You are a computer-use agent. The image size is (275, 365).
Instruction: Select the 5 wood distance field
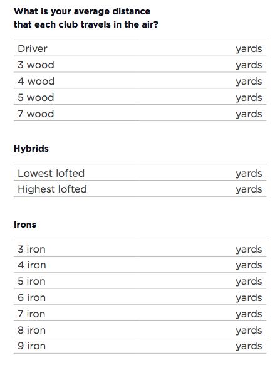pos(140,97)
